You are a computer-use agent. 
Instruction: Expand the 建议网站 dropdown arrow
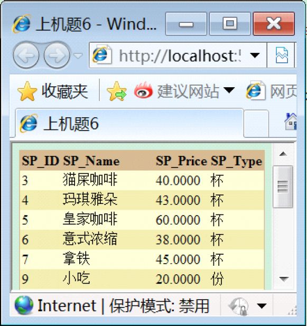point(229,90)
